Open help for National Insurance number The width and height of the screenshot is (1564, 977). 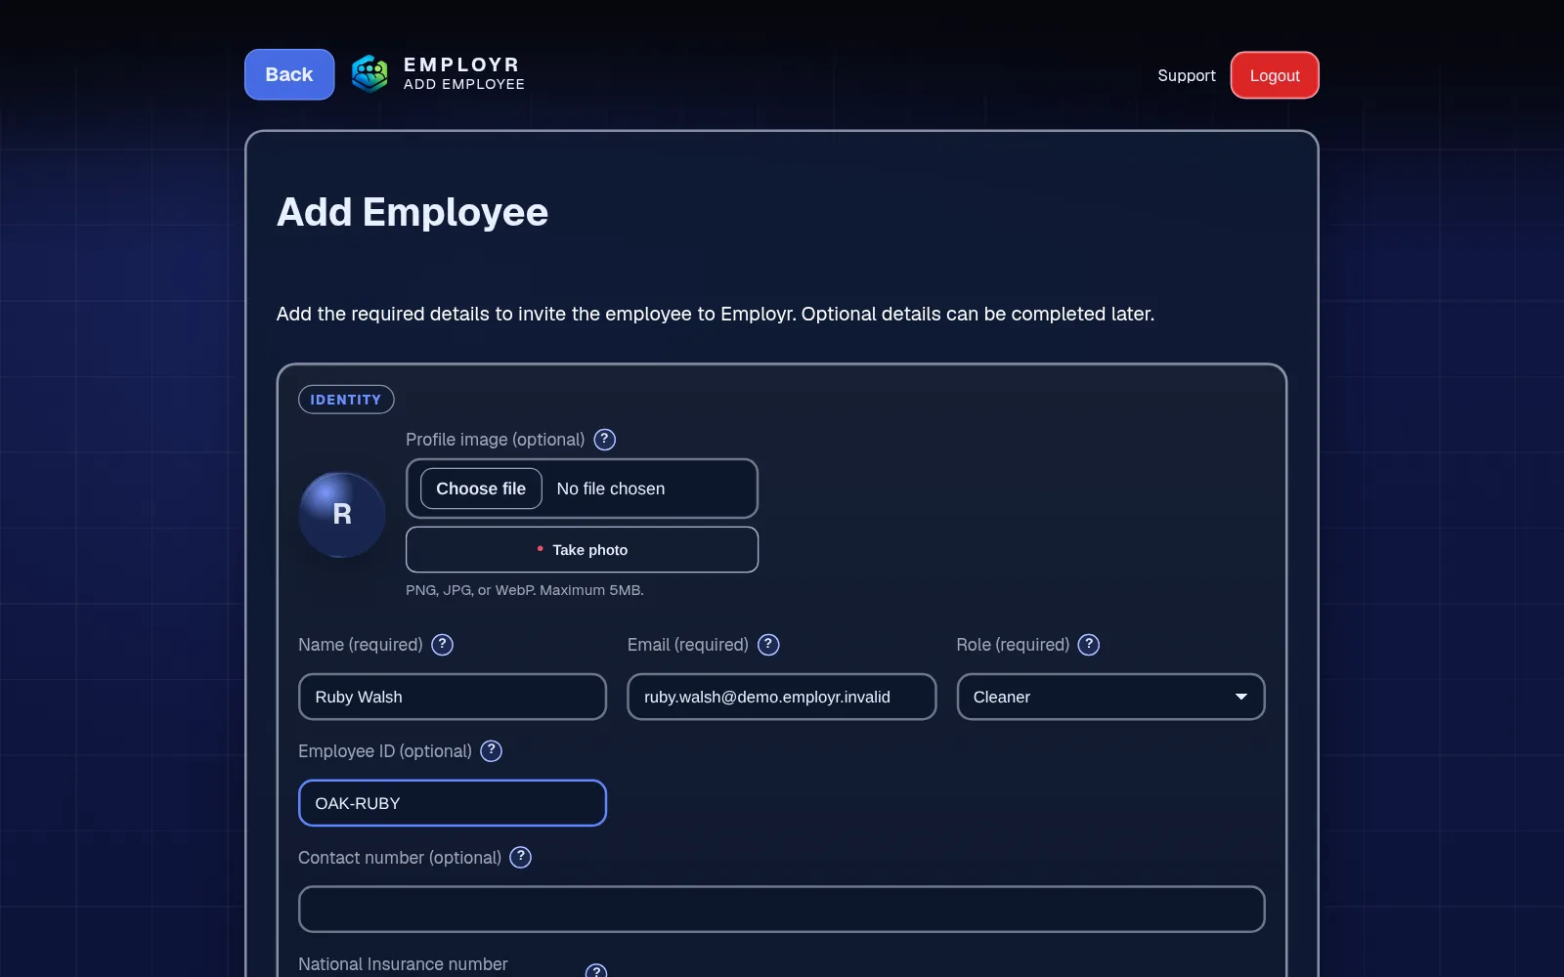pyautogui.click(x=596, y=971)
